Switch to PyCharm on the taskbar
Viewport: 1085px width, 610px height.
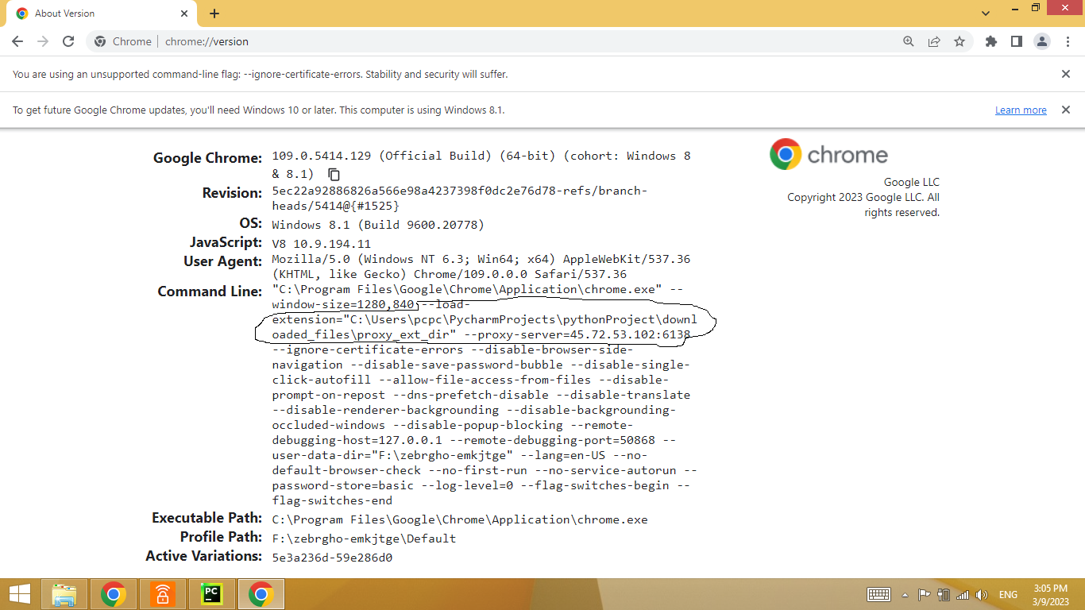(x=211, y=594)
